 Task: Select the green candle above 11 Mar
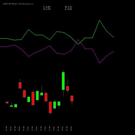tap(29, 99)
